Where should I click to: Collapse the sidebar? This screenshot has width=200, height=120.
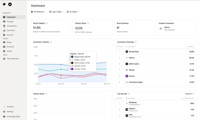tap(9, 107)
